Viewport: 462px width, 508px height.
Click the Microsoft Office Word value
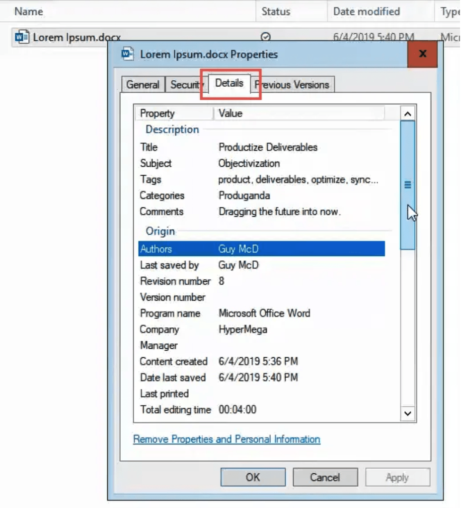click(x=264, y=314)
